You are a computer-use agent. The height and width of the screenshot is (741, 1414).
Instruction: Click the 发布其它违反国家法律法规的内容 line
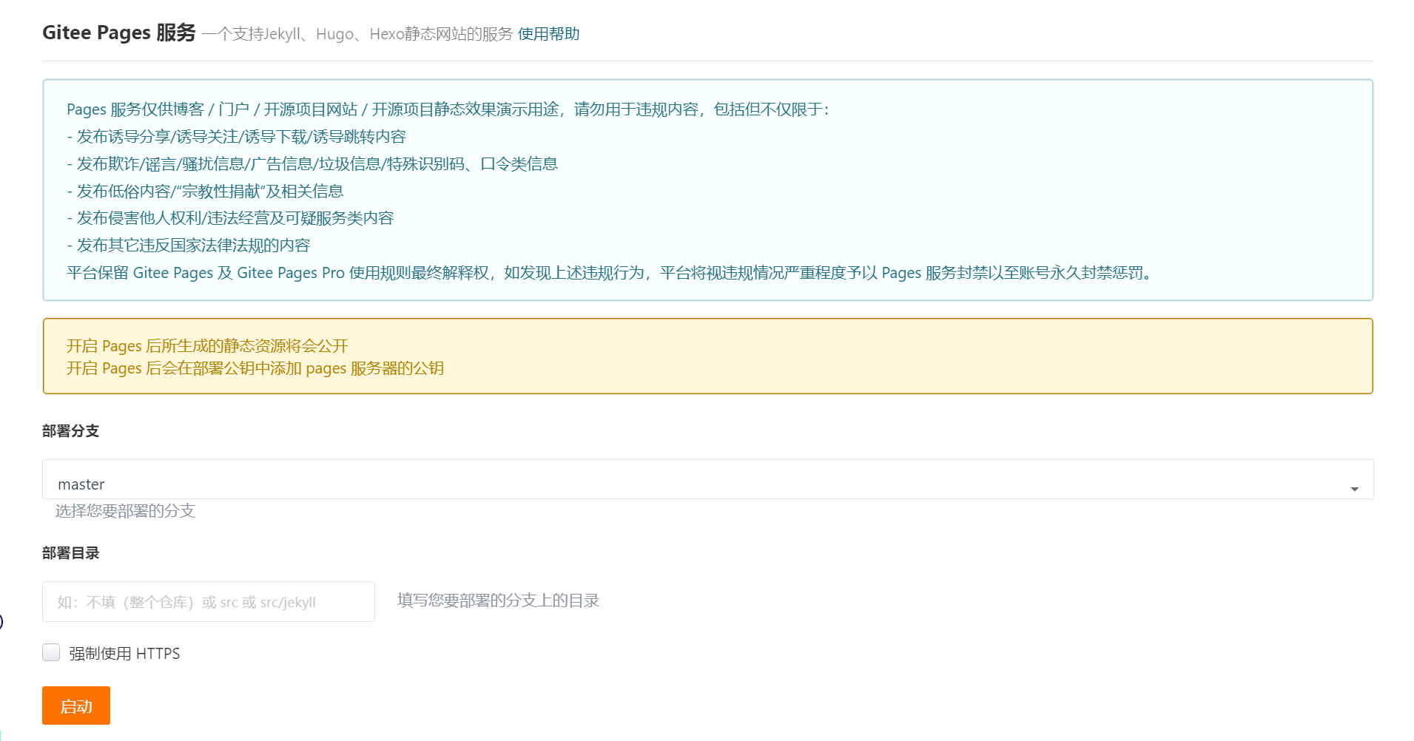188,246
